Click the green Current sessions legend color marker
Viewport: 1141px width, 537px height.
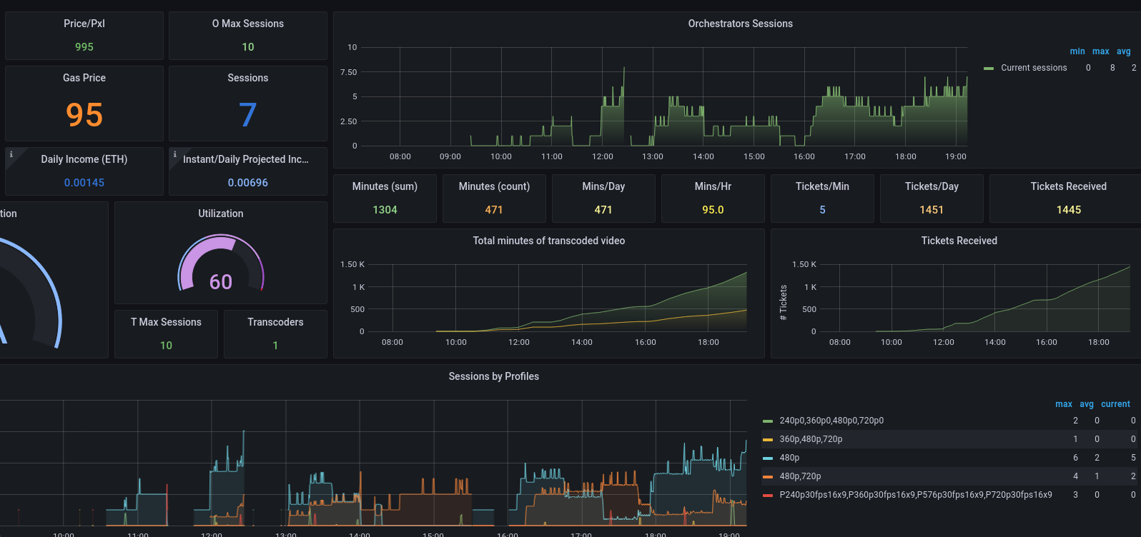(989, 69)
